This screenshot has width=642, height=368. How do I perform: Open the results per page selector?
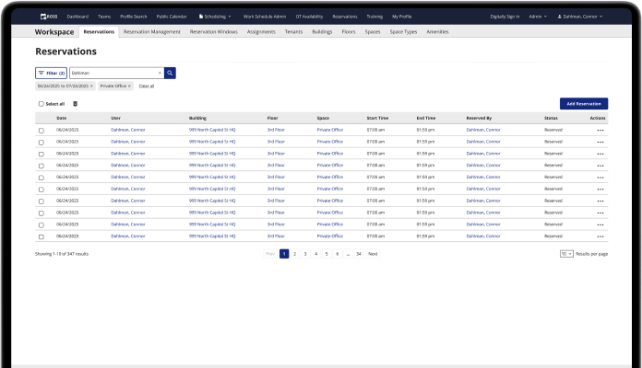[566, 253]
